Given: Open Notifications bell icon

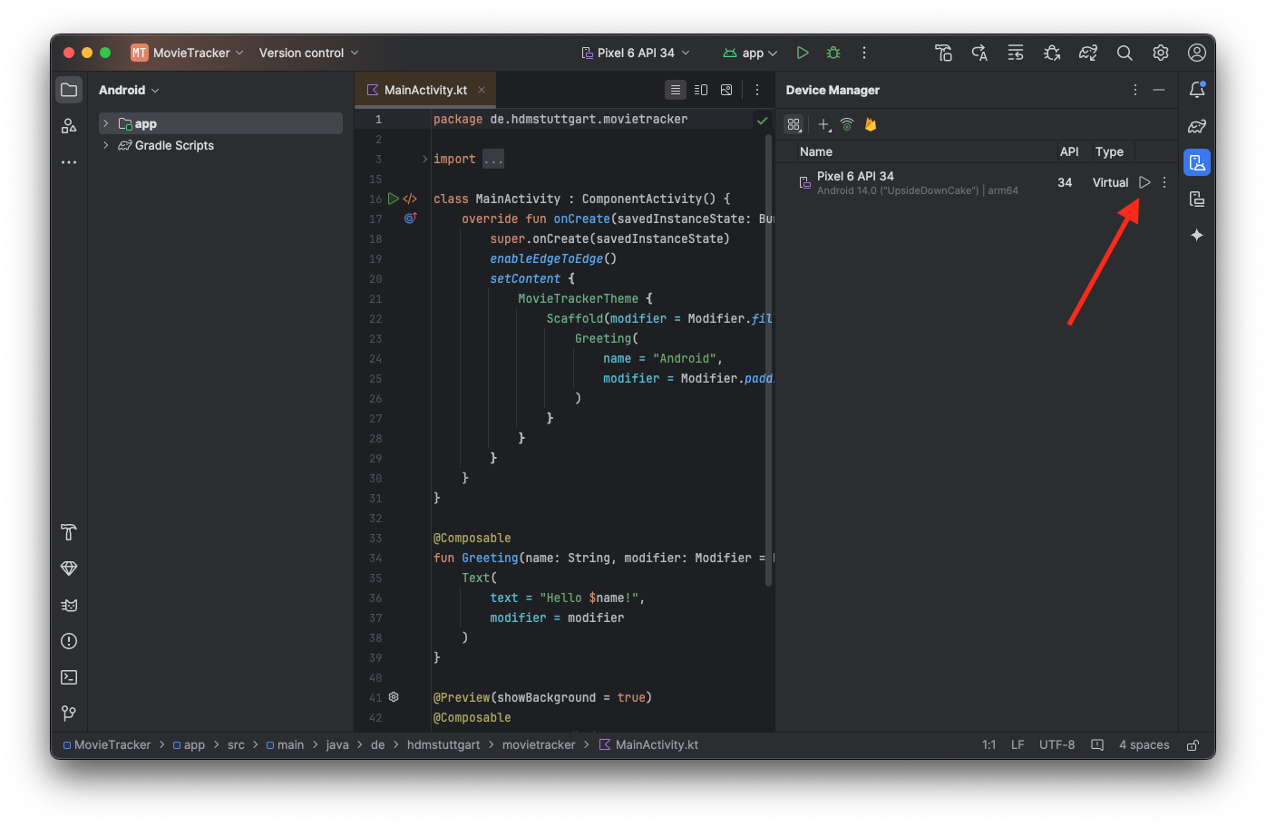Looking at the screenshot, I should (x=1197, y=90).
